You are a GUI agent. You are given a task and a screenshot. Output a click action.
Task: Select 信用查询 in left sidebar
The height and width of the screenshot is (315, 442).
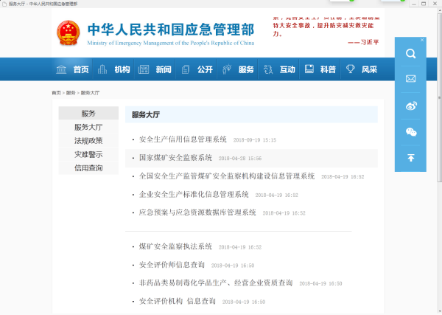88,168
